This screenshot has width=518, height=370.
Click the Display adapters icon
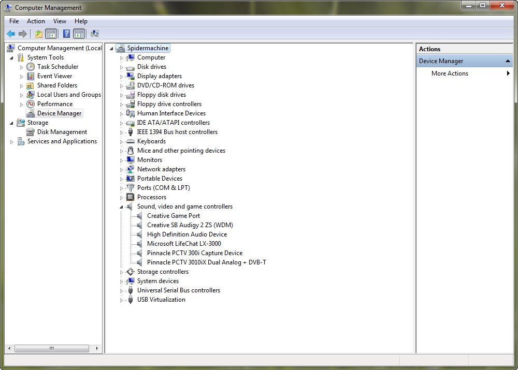point(131,76)
